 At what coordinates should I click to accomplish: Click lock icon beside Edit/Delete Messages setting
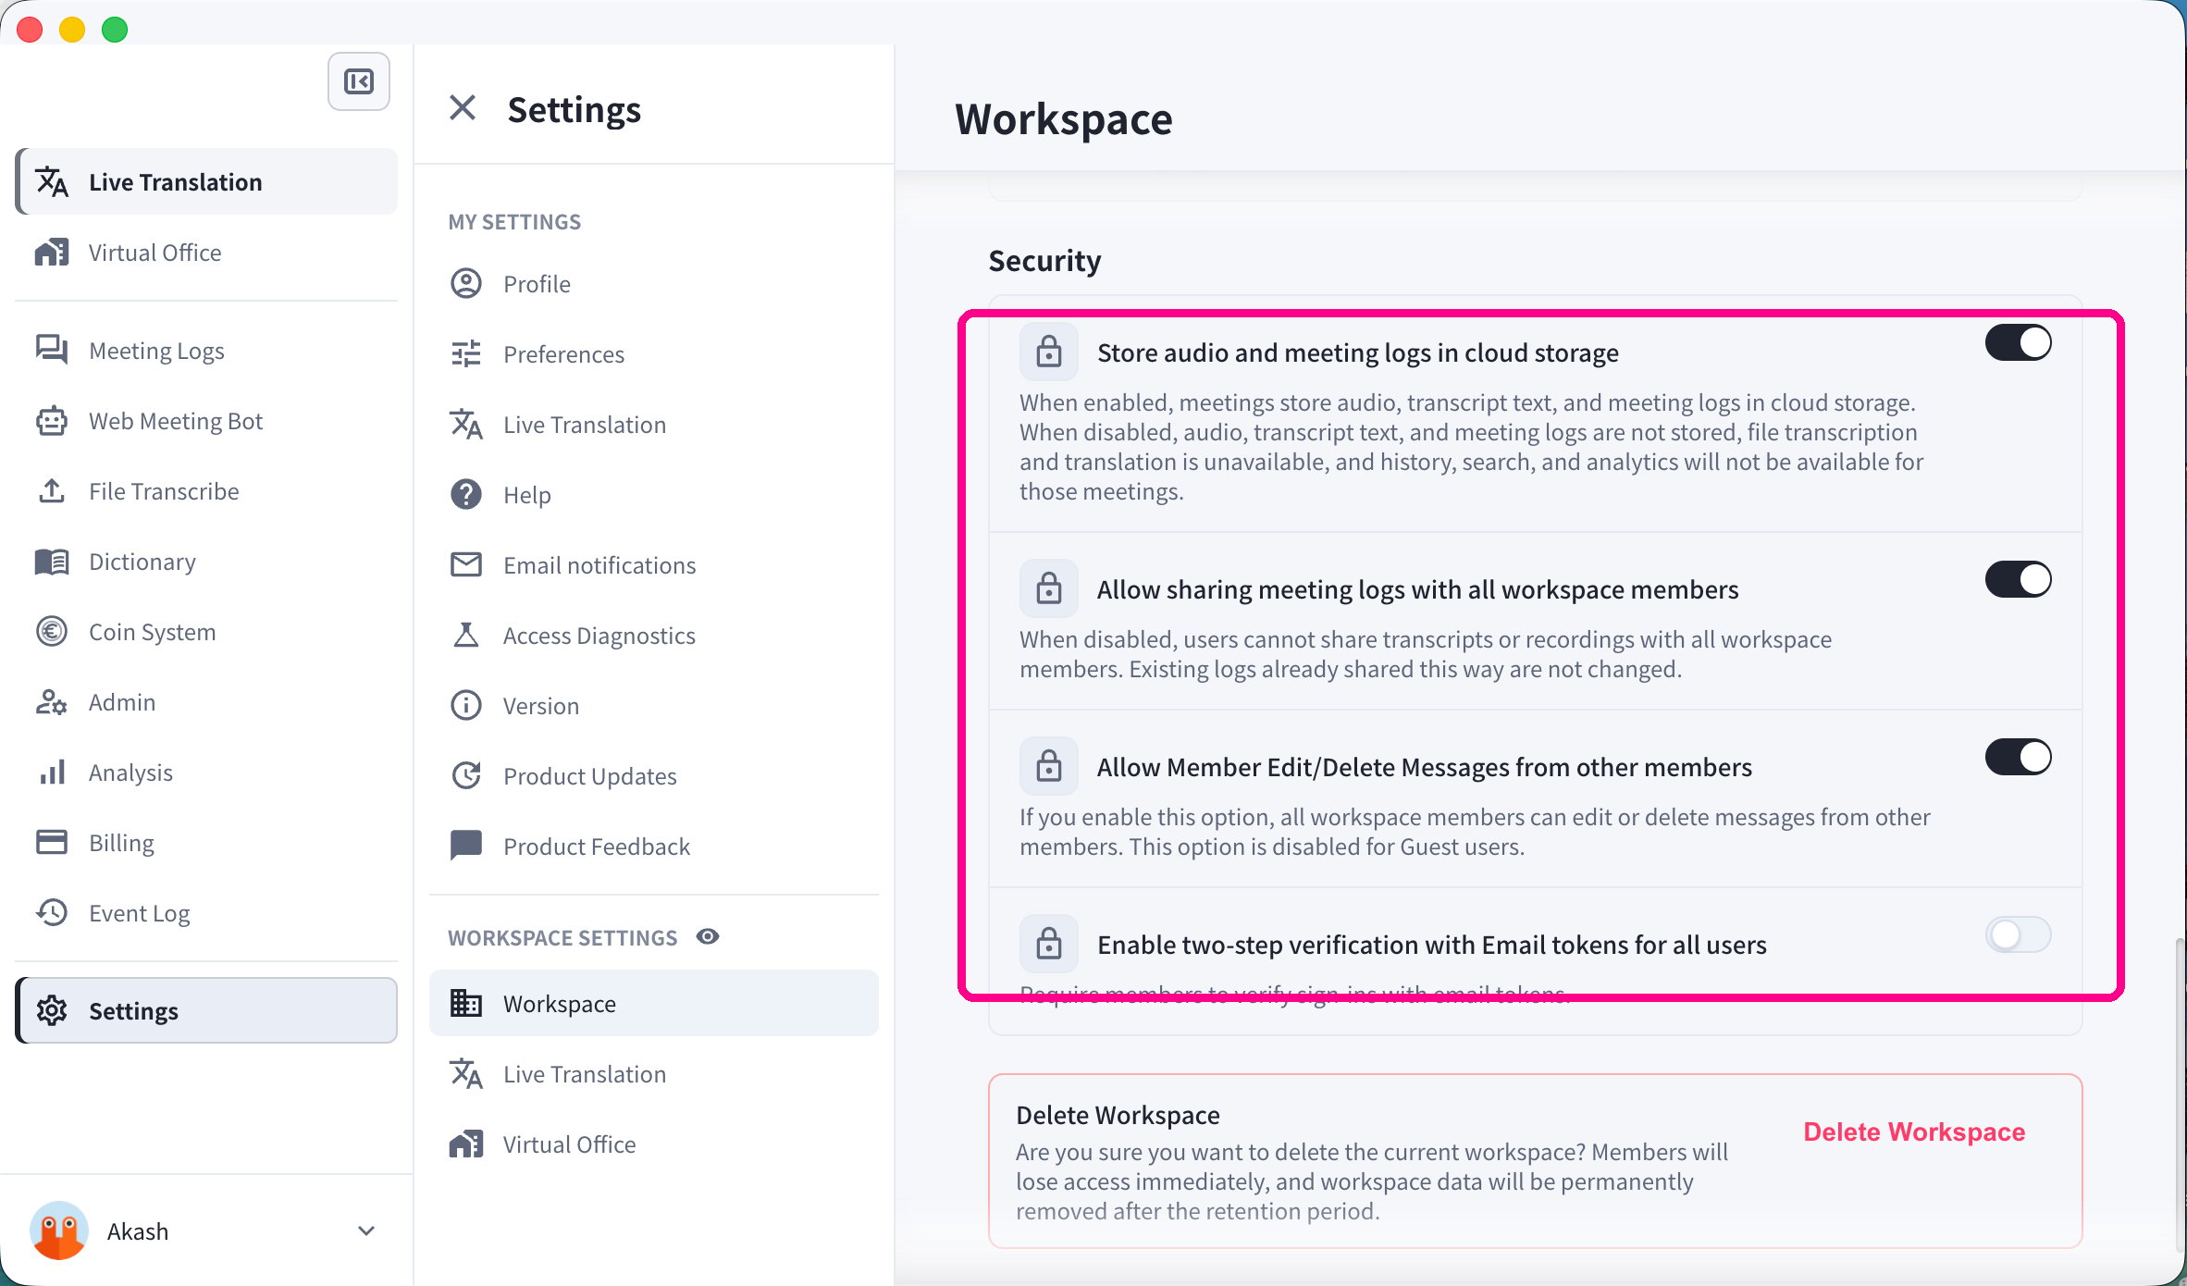pos(1049,766)
